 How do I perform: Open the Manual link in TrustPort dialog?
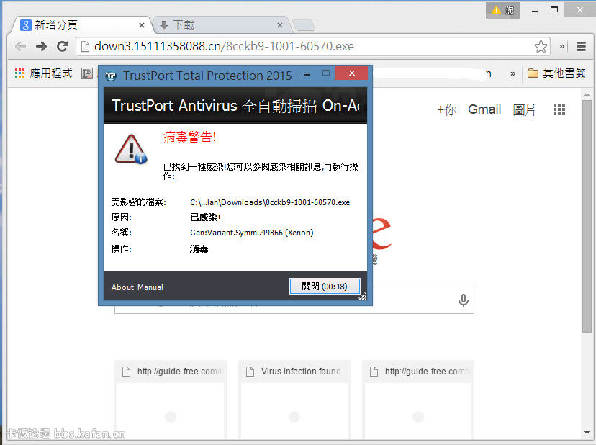point(150,287)
